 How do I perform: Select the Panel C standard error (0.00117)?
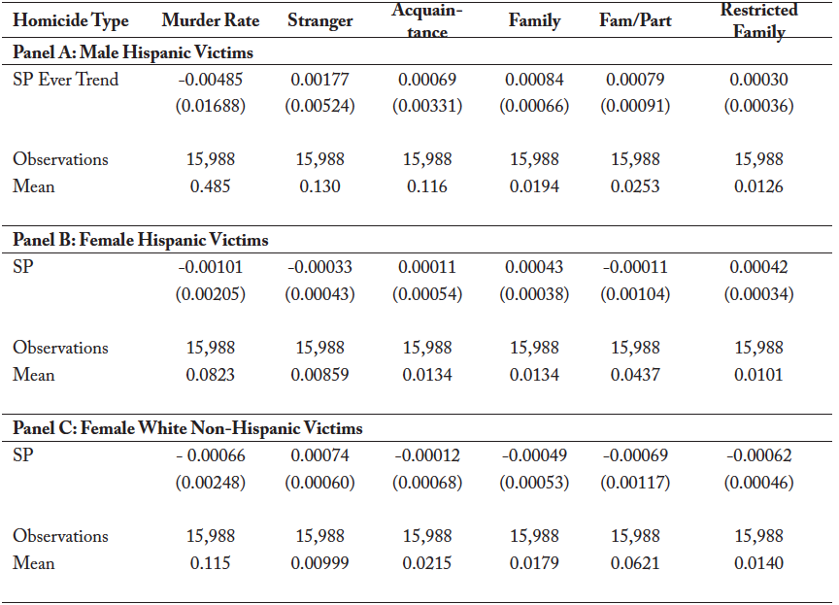tap(635, 482)
